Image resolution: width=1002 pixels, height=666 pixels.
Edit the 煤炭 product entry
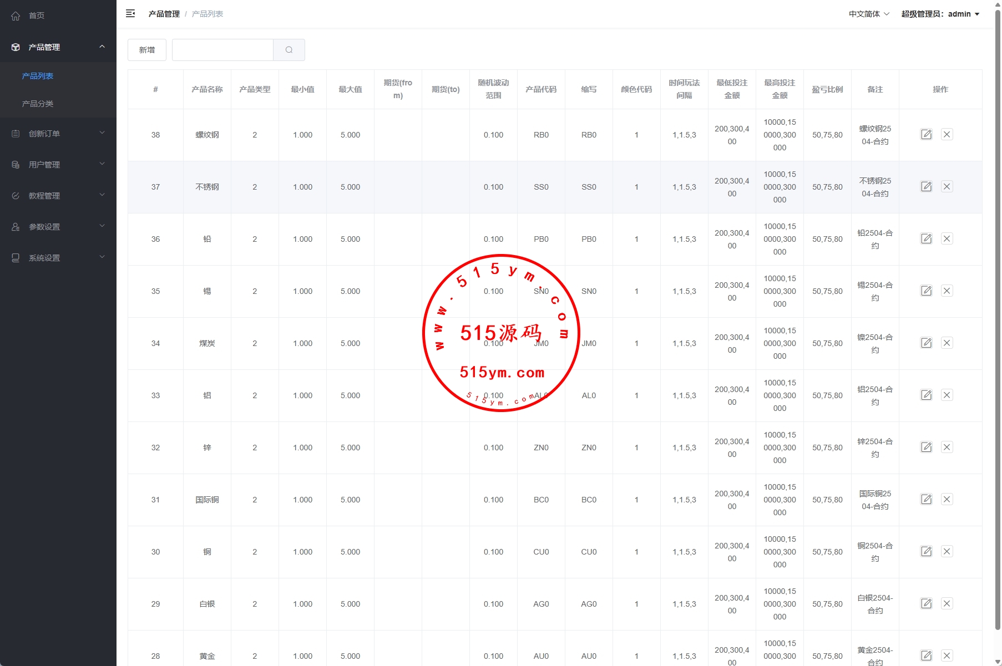[926, 343]
